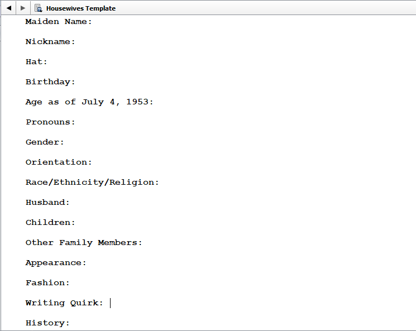Viewport: 416px width, 331px height.
Task: Click the back navigation arrow
Action: pos(8,8)
